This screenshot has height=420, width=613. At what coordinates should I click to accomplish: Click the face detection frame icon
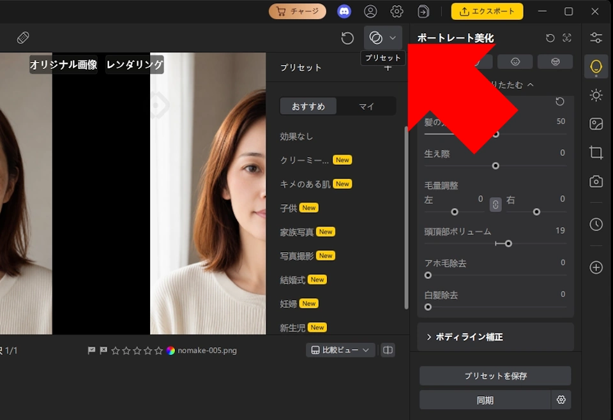(x=567, y=38)
